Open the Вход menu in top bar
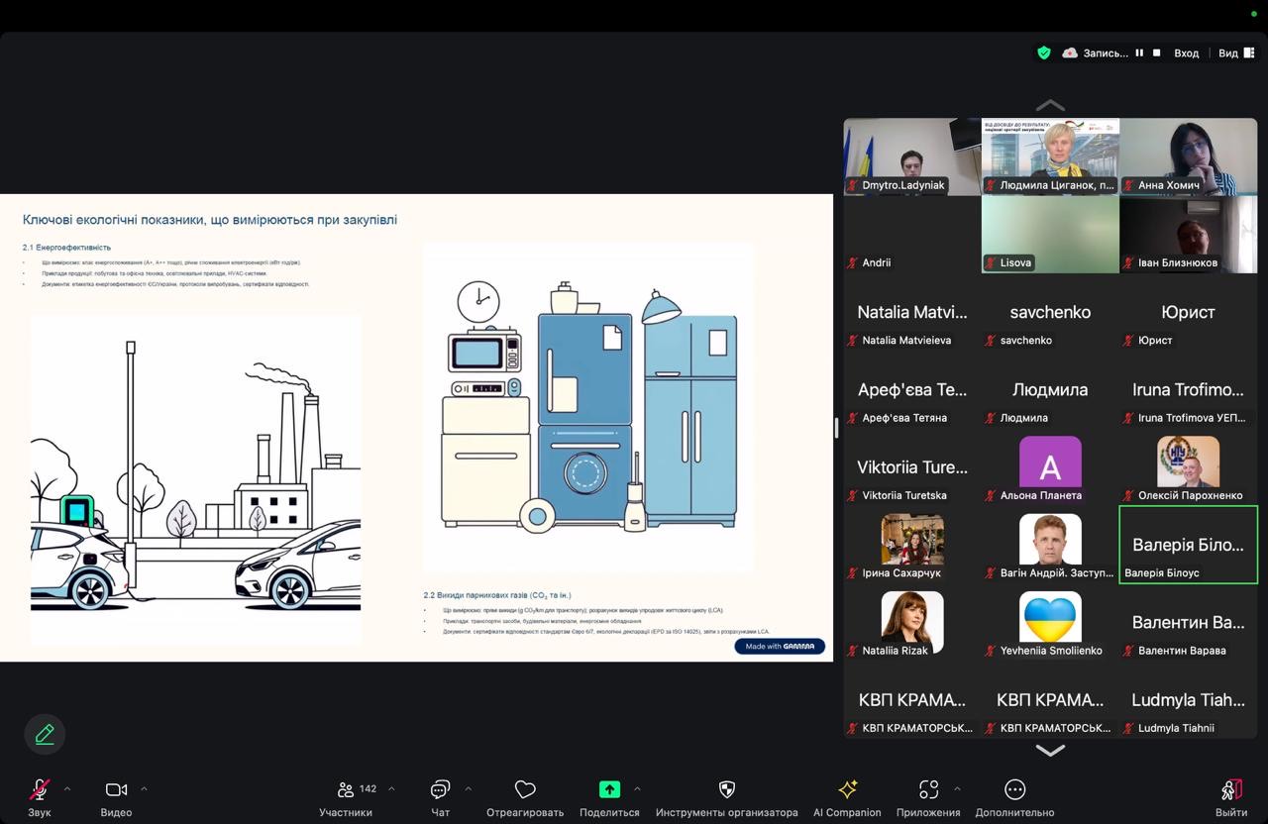The height and width of the screenshot is (824, 1268). 1186,53
